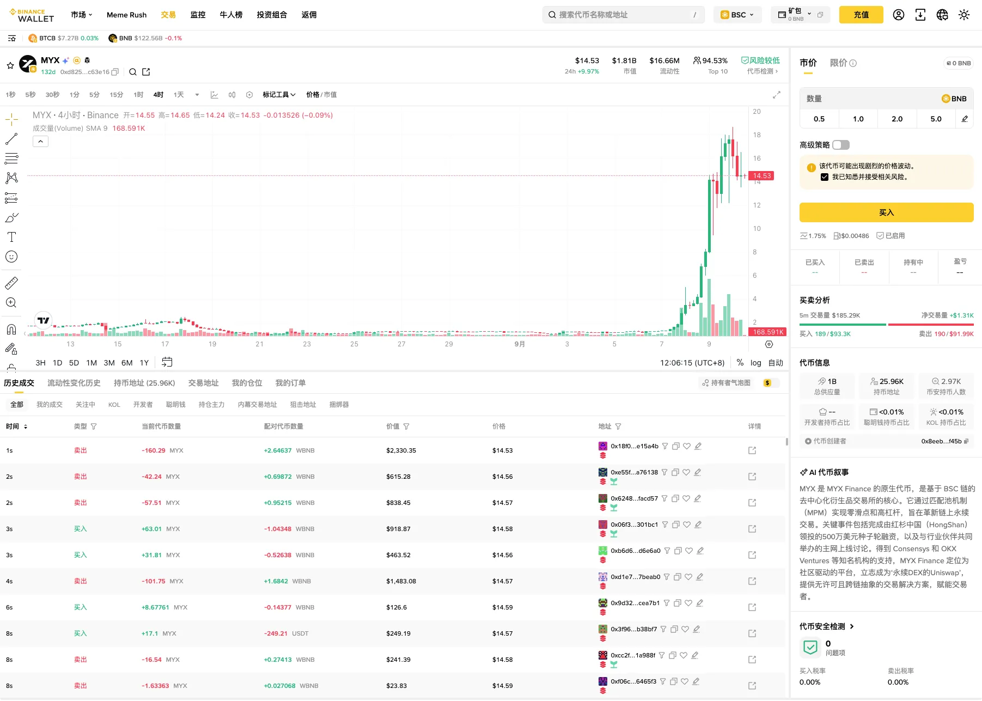Open the 市场 dropdown menu

pos(82,15)
